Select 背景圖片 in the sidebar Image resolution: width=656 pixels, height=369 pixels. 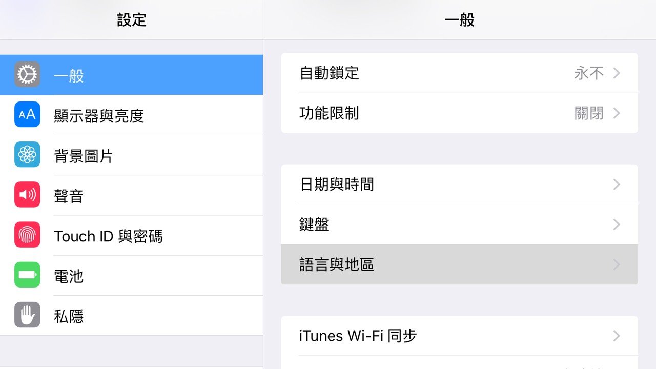pyautogui.click(x=84, y=156)
